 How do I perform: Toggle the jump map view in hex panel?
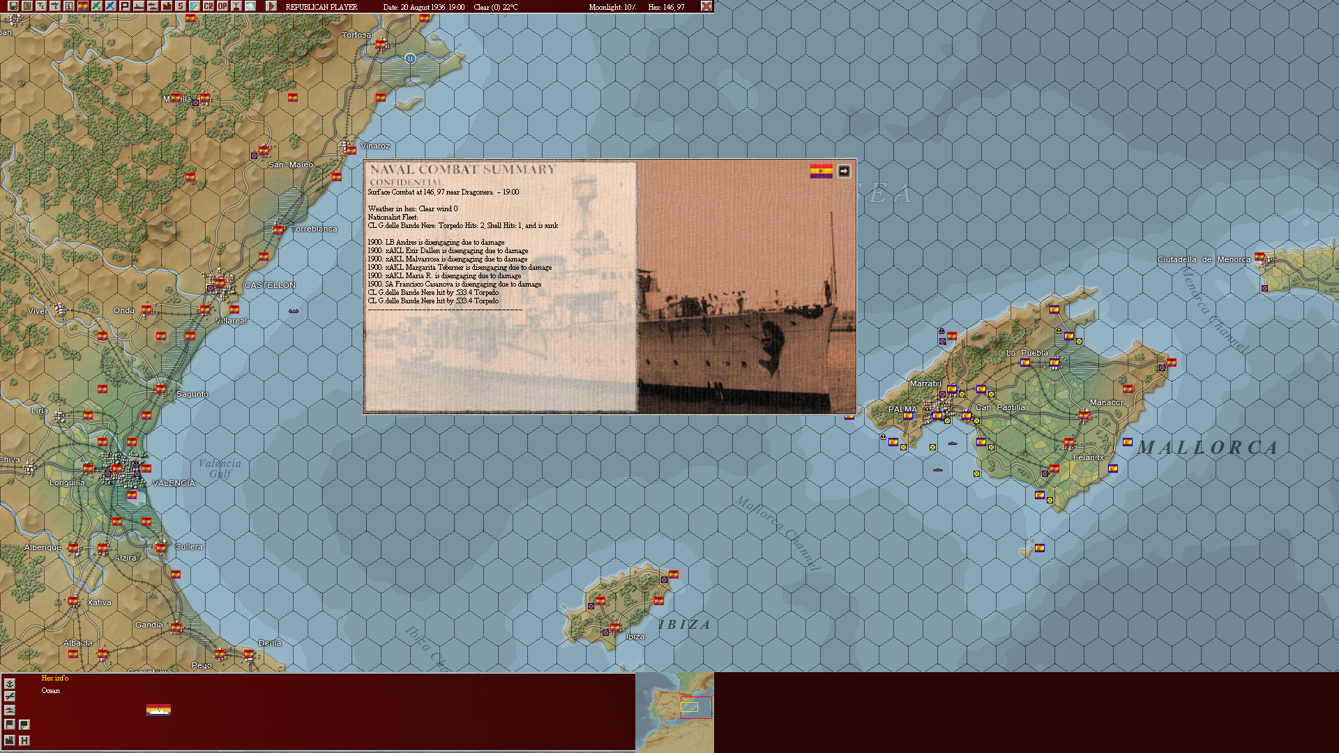coord(24,725)
